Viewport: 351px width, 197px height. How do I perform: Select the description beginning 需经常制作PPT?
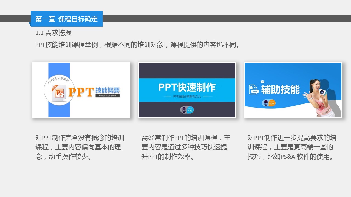point(186,147)
